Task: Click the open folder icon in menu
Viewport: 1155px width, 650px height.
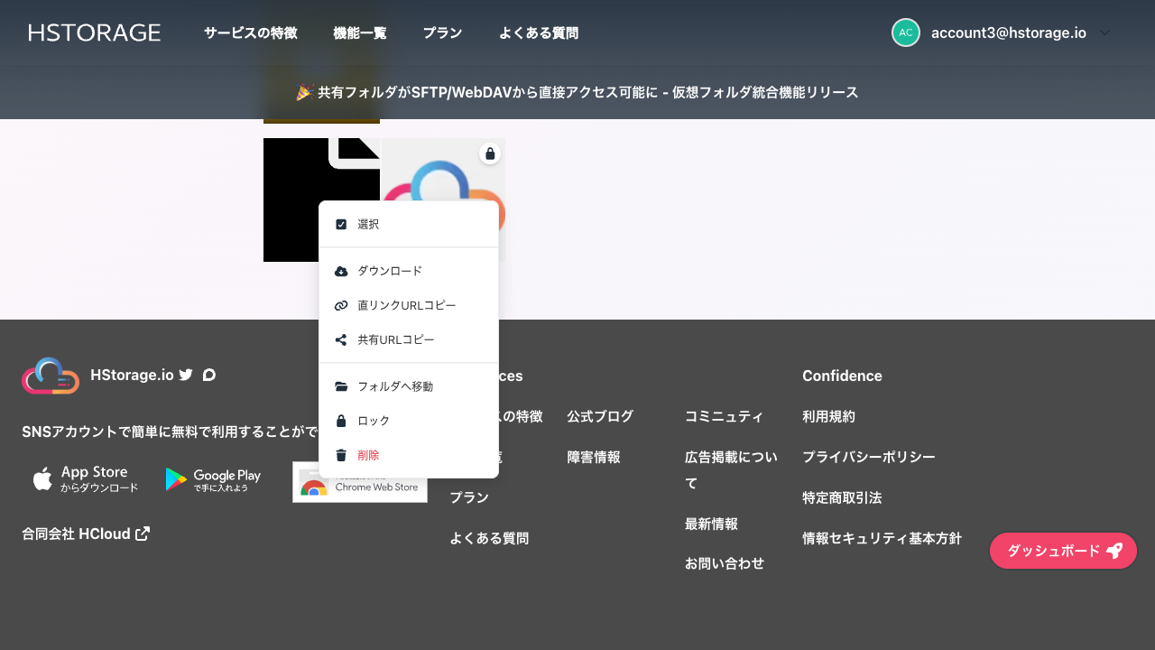Action: click(341, 386)
